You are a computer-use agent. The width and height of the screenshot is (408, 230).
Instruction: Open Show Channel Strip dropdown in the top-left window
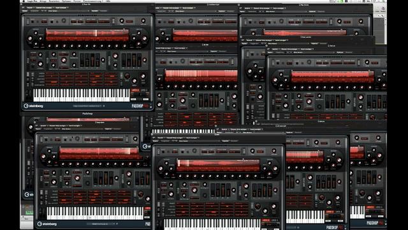(x=45, y=8)
